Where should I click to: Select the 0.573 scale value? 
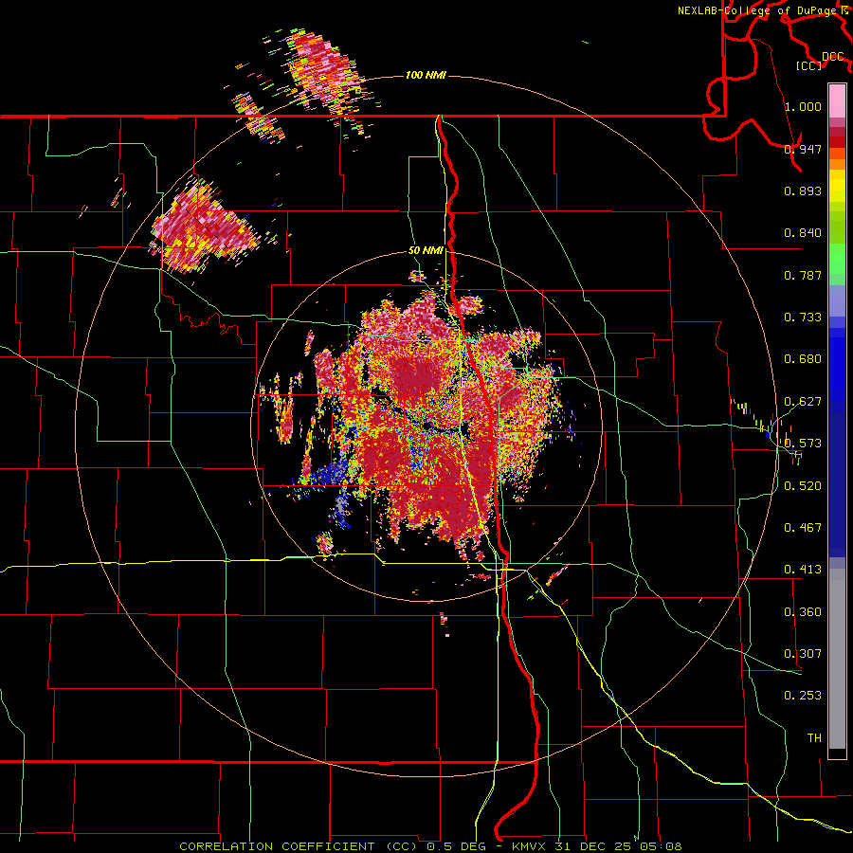pos(803,444)
